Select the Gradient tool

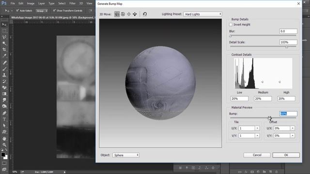[x=4, y=94]
